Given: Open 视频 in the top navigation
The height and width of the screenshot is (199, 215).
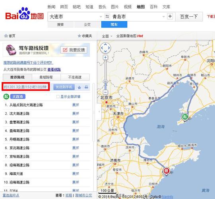Looking at the screenshot, I should coord(128,7).
